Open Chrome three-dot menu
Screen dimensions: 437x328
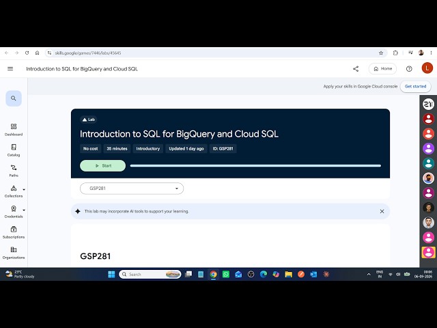(x=431, y=53)
